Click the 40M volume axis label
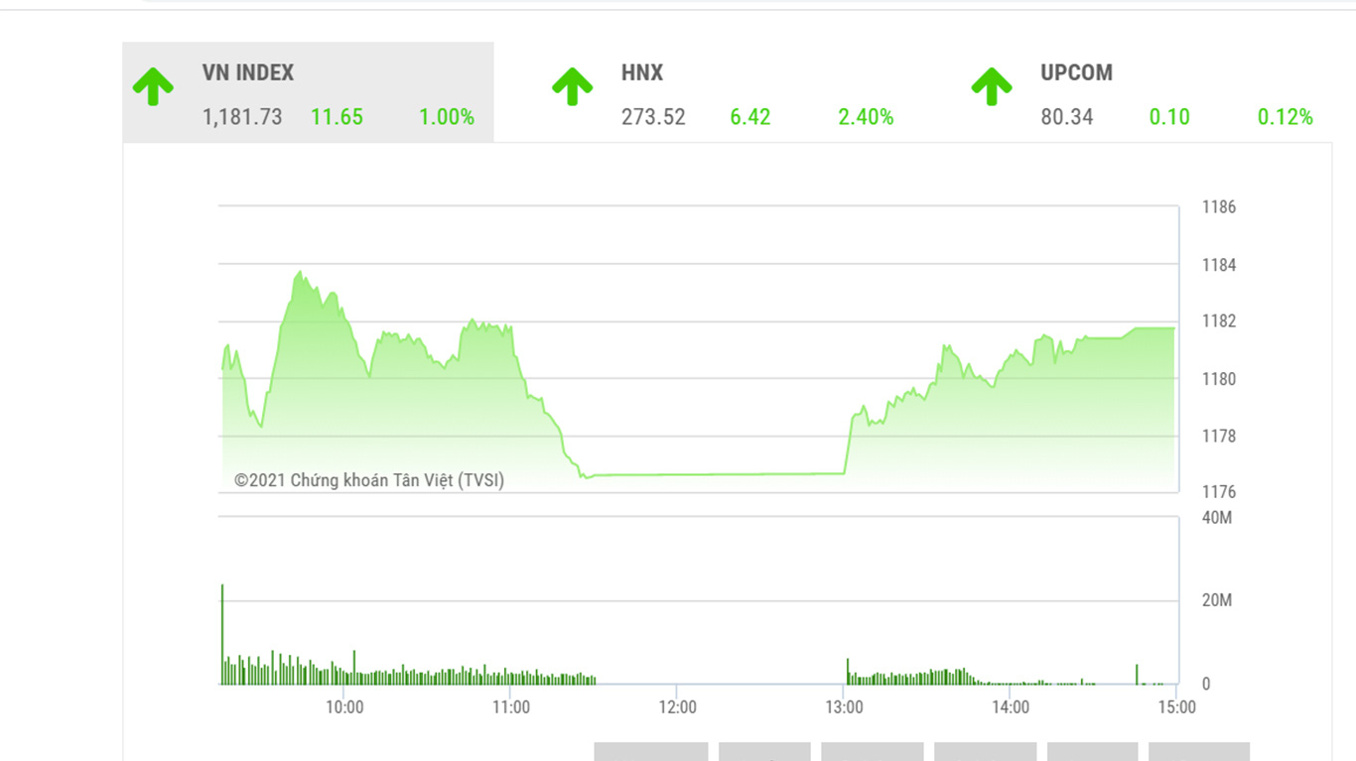This screenshot has height=761, width=1356. (x=1216, y=518)
